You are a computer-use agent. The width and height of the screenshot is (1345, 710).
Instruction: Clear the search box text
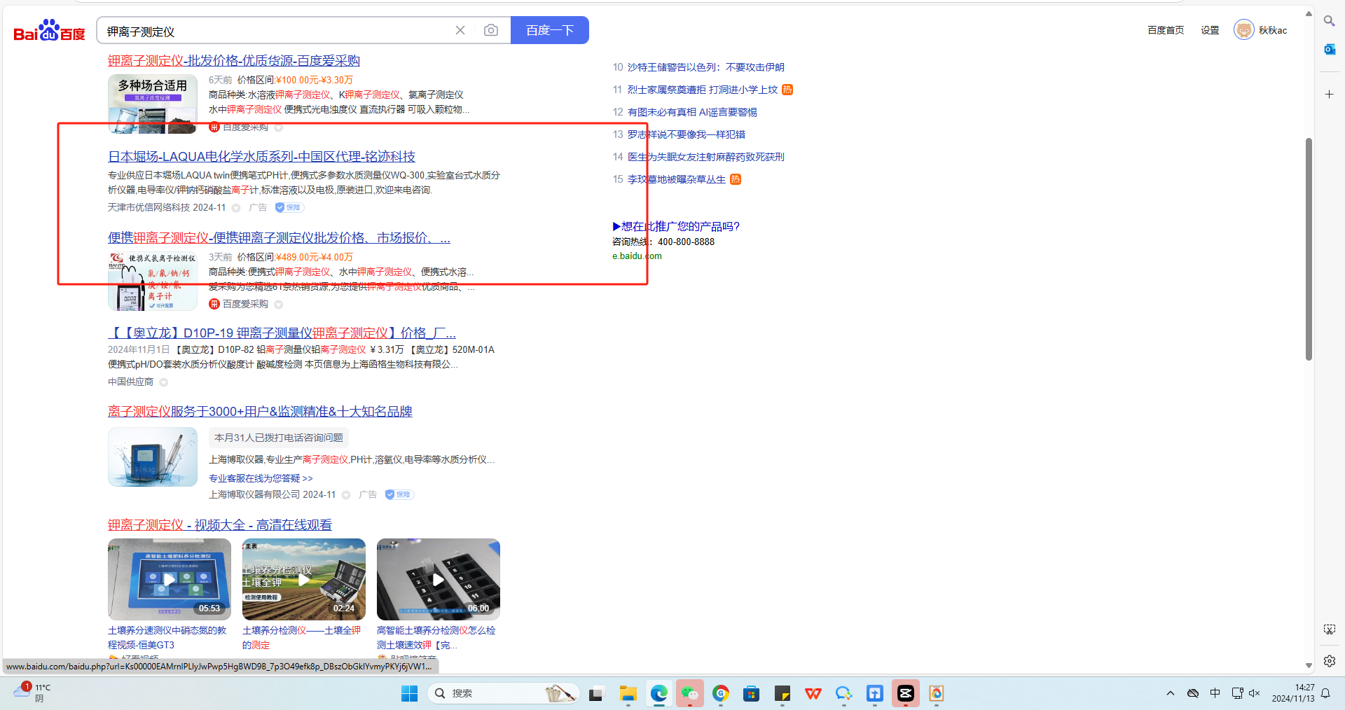coord(460,30)
